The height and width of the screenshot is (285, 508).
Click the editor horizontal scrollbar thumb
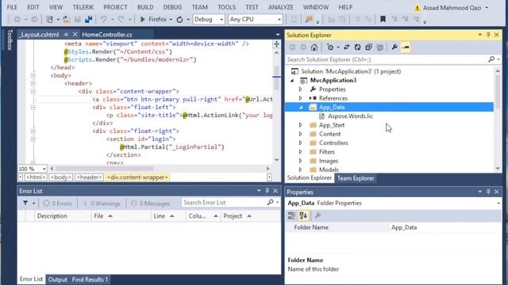pyautogui.click(x=104, y=169)
